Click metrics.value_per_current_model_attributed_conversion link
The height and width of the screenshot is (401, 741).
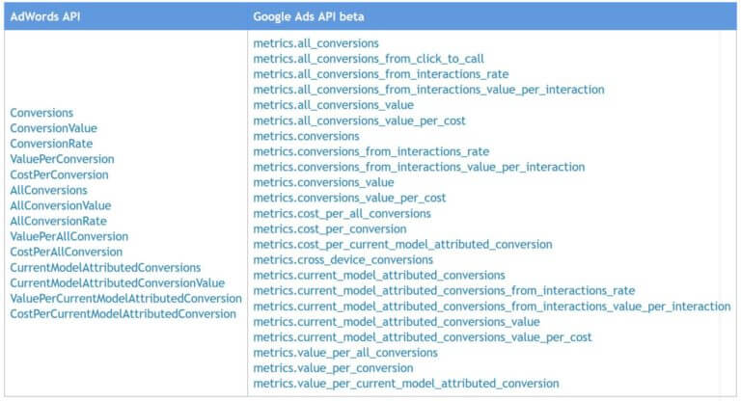[406, 384]
